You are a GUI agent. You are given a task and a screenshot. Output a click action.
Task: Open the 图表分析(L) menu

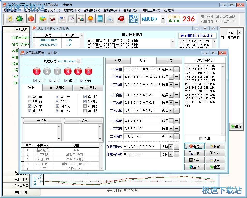point(52,10)
